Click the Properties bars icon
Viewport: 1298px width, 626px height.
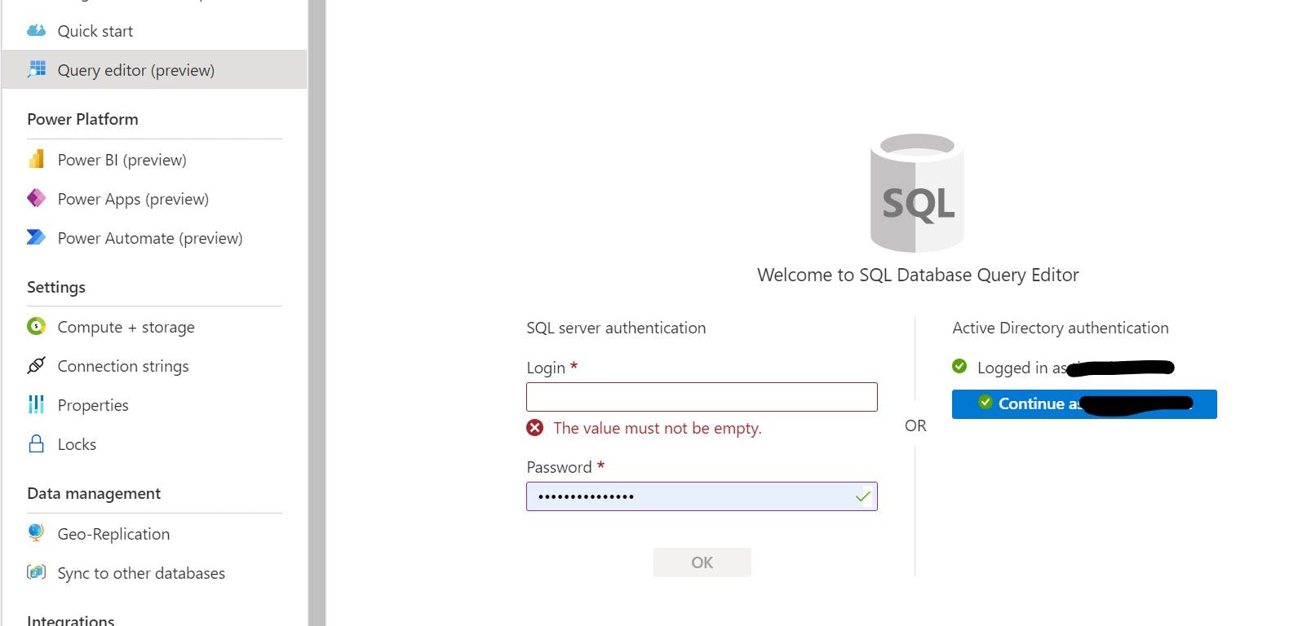(36, 404)
